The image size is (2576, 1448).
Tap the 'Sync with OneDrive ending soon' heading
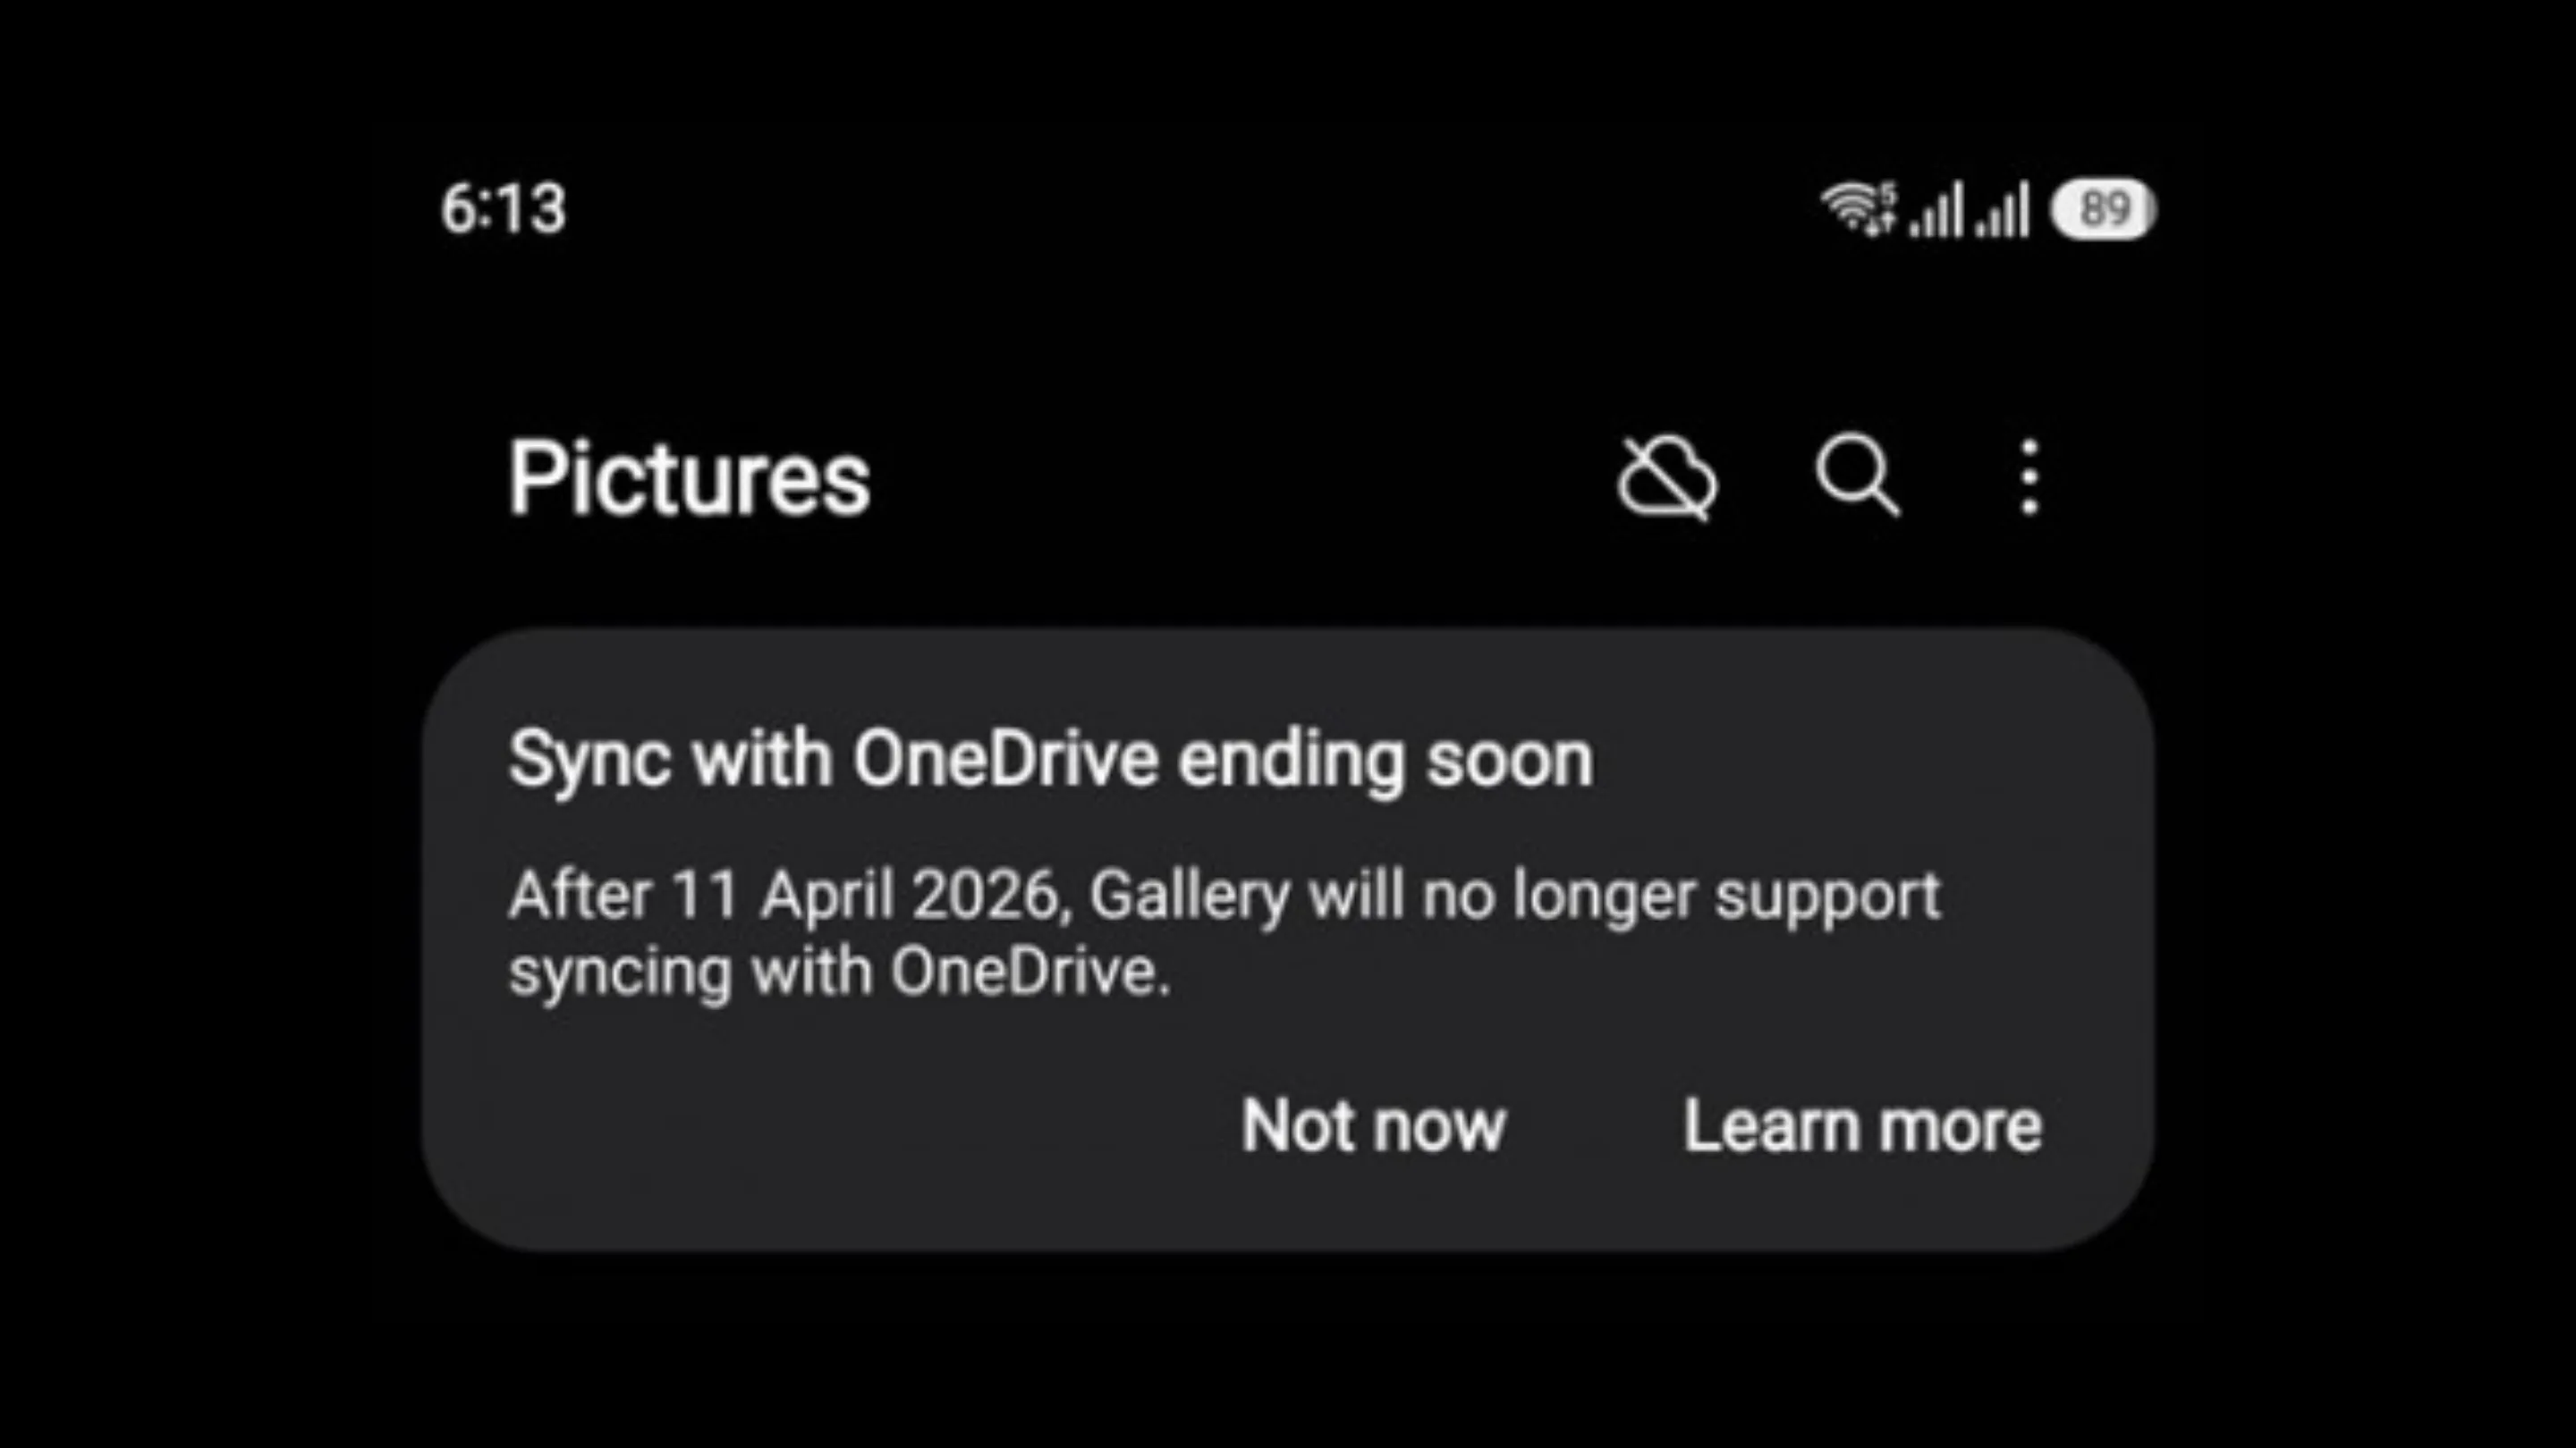[x=1051, y=760]
